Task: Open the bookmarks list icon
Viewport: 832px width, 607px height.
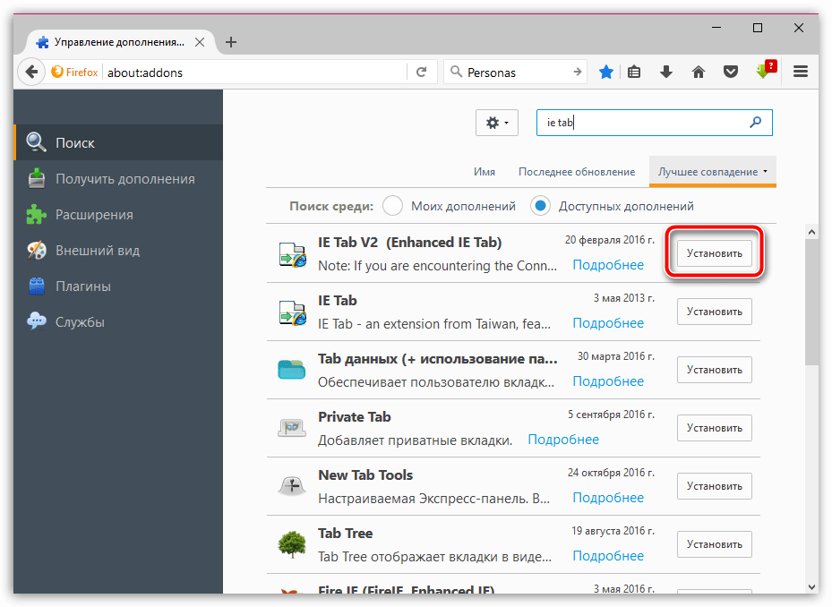Action: click(634, 72)
